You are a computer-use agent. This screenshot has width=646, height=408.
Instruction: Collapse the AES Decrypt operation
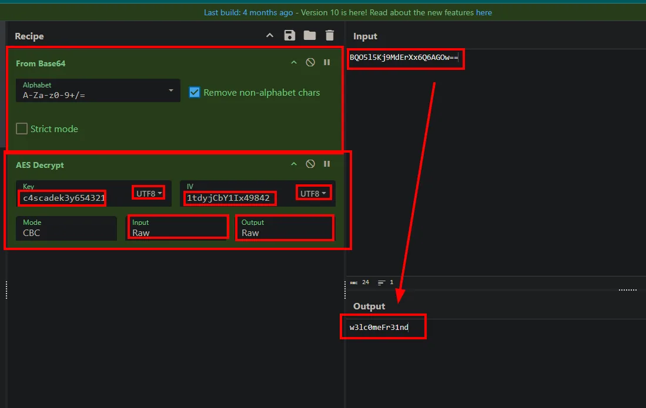coord(294,164)
